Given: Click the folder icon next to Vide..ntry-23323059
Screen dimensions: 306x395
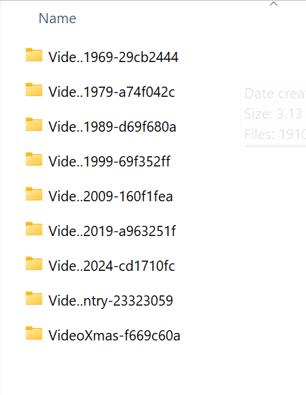Looking at the screenshot, I should pyautogui.click(x=33, y=298).
